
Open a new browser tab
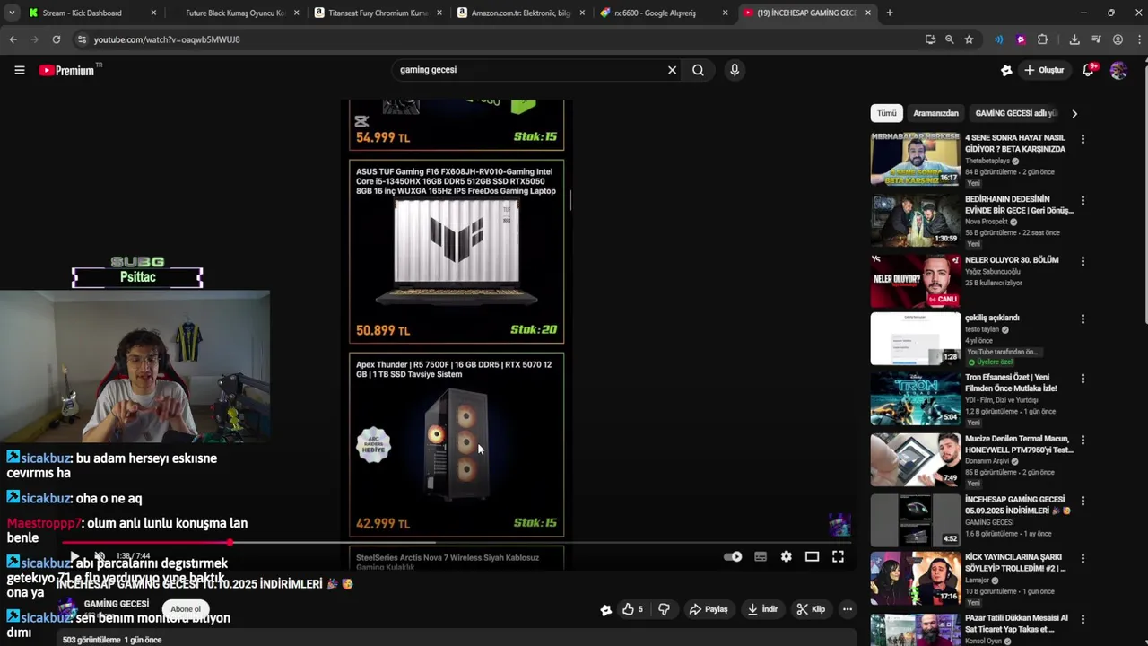tap(889, 13)
